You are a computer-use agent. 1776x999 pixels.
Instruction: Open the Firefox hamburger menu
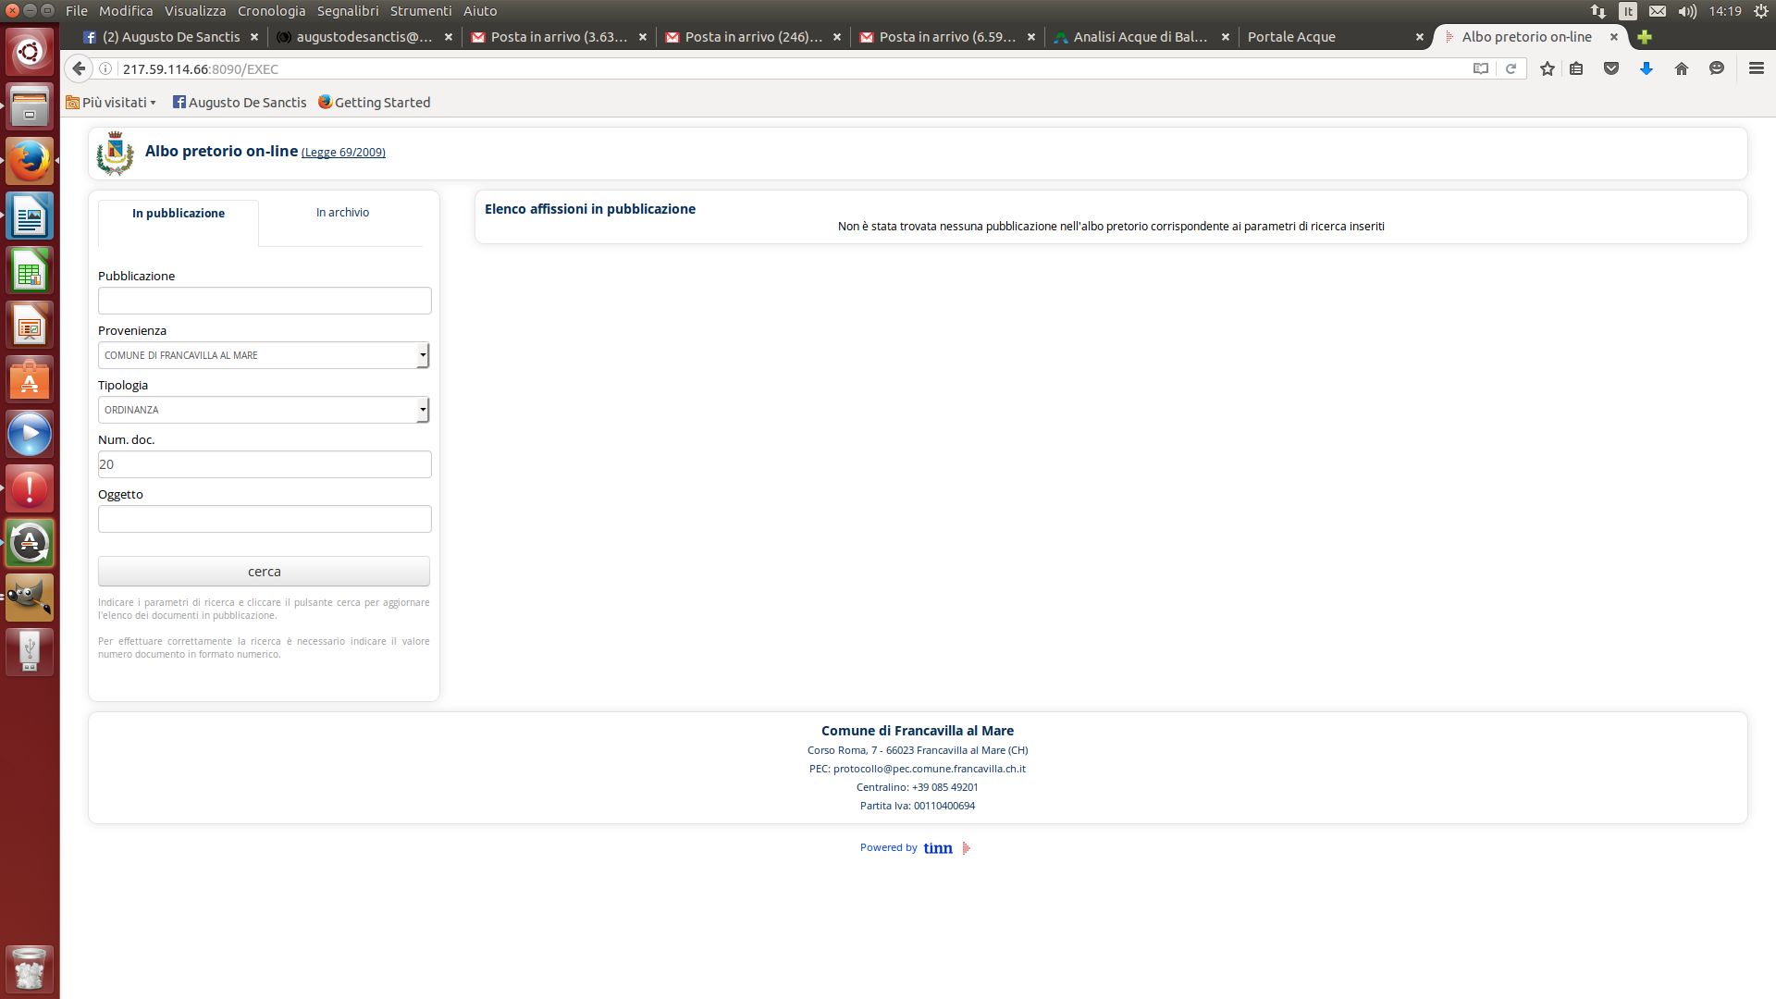point(1756,68)
